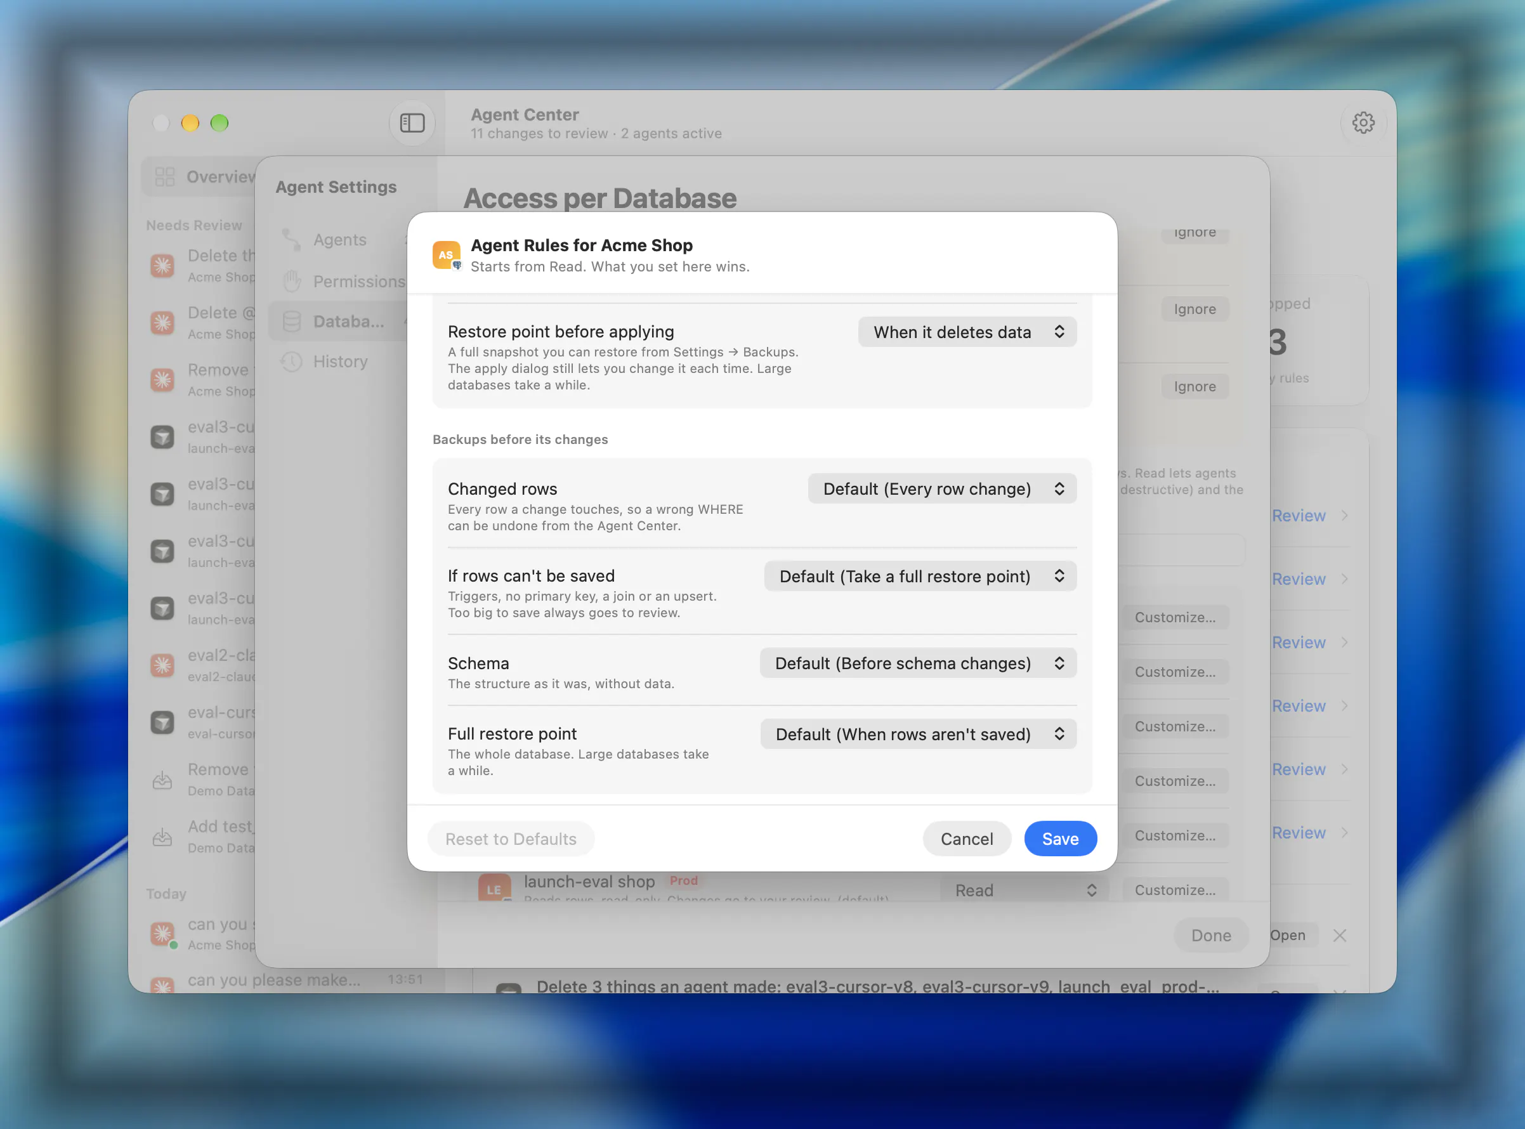
Task: Click the Agents icon in Agent Settings
Action: pyautogui.click(x=292, y=240)
